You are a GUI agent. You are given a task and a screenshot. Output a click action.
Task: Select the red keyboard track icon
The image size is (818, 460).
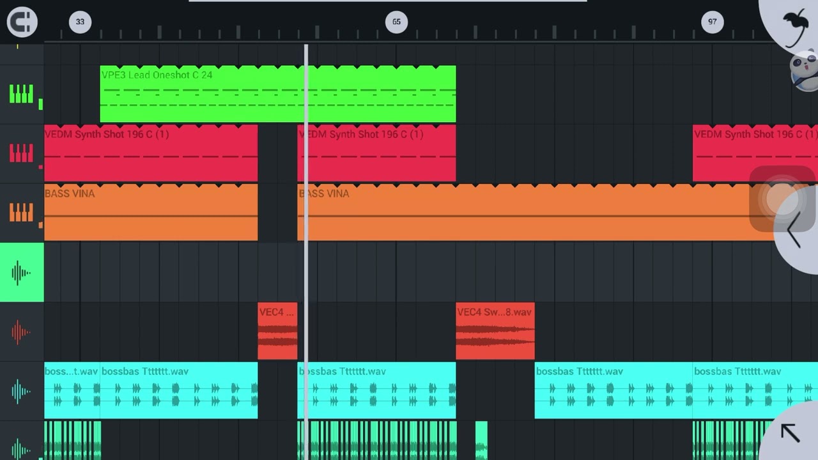(x=21, y=153)
